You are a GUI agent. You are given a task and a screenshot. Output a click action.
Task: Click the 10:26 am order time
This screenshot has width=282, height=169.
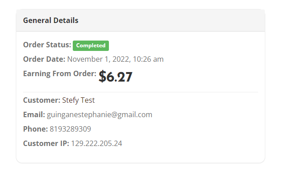(148, 59)
